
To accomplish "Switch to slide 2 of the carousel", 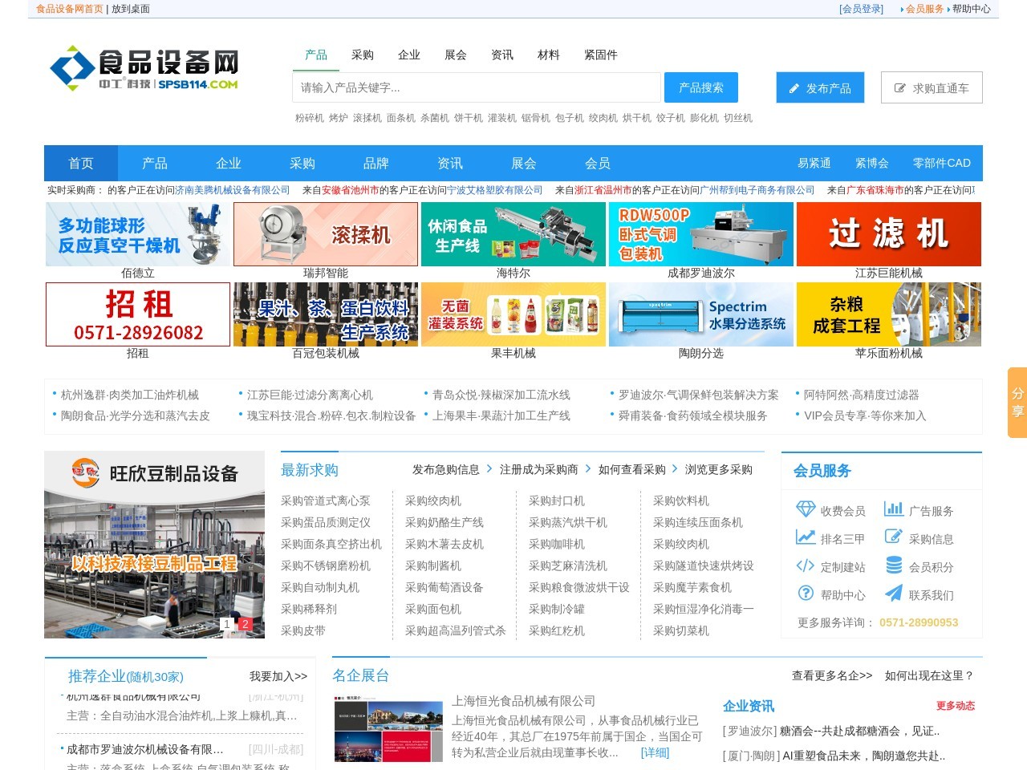I will [246, 624].
